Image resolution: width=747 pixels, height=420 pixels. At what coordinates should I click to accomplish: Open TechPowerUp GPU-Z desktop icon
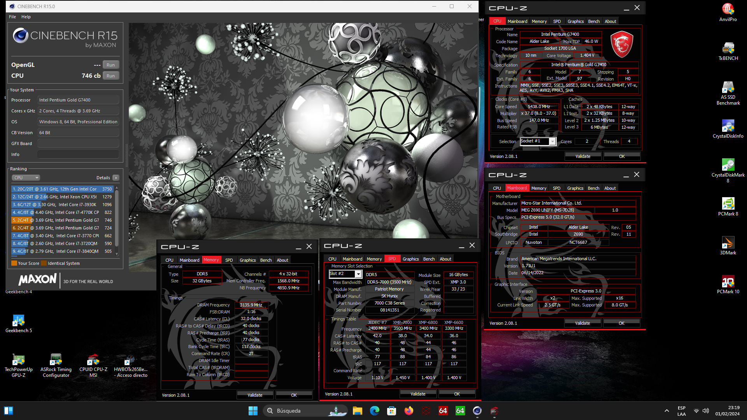pyautogui.click(x=19, y=365)
